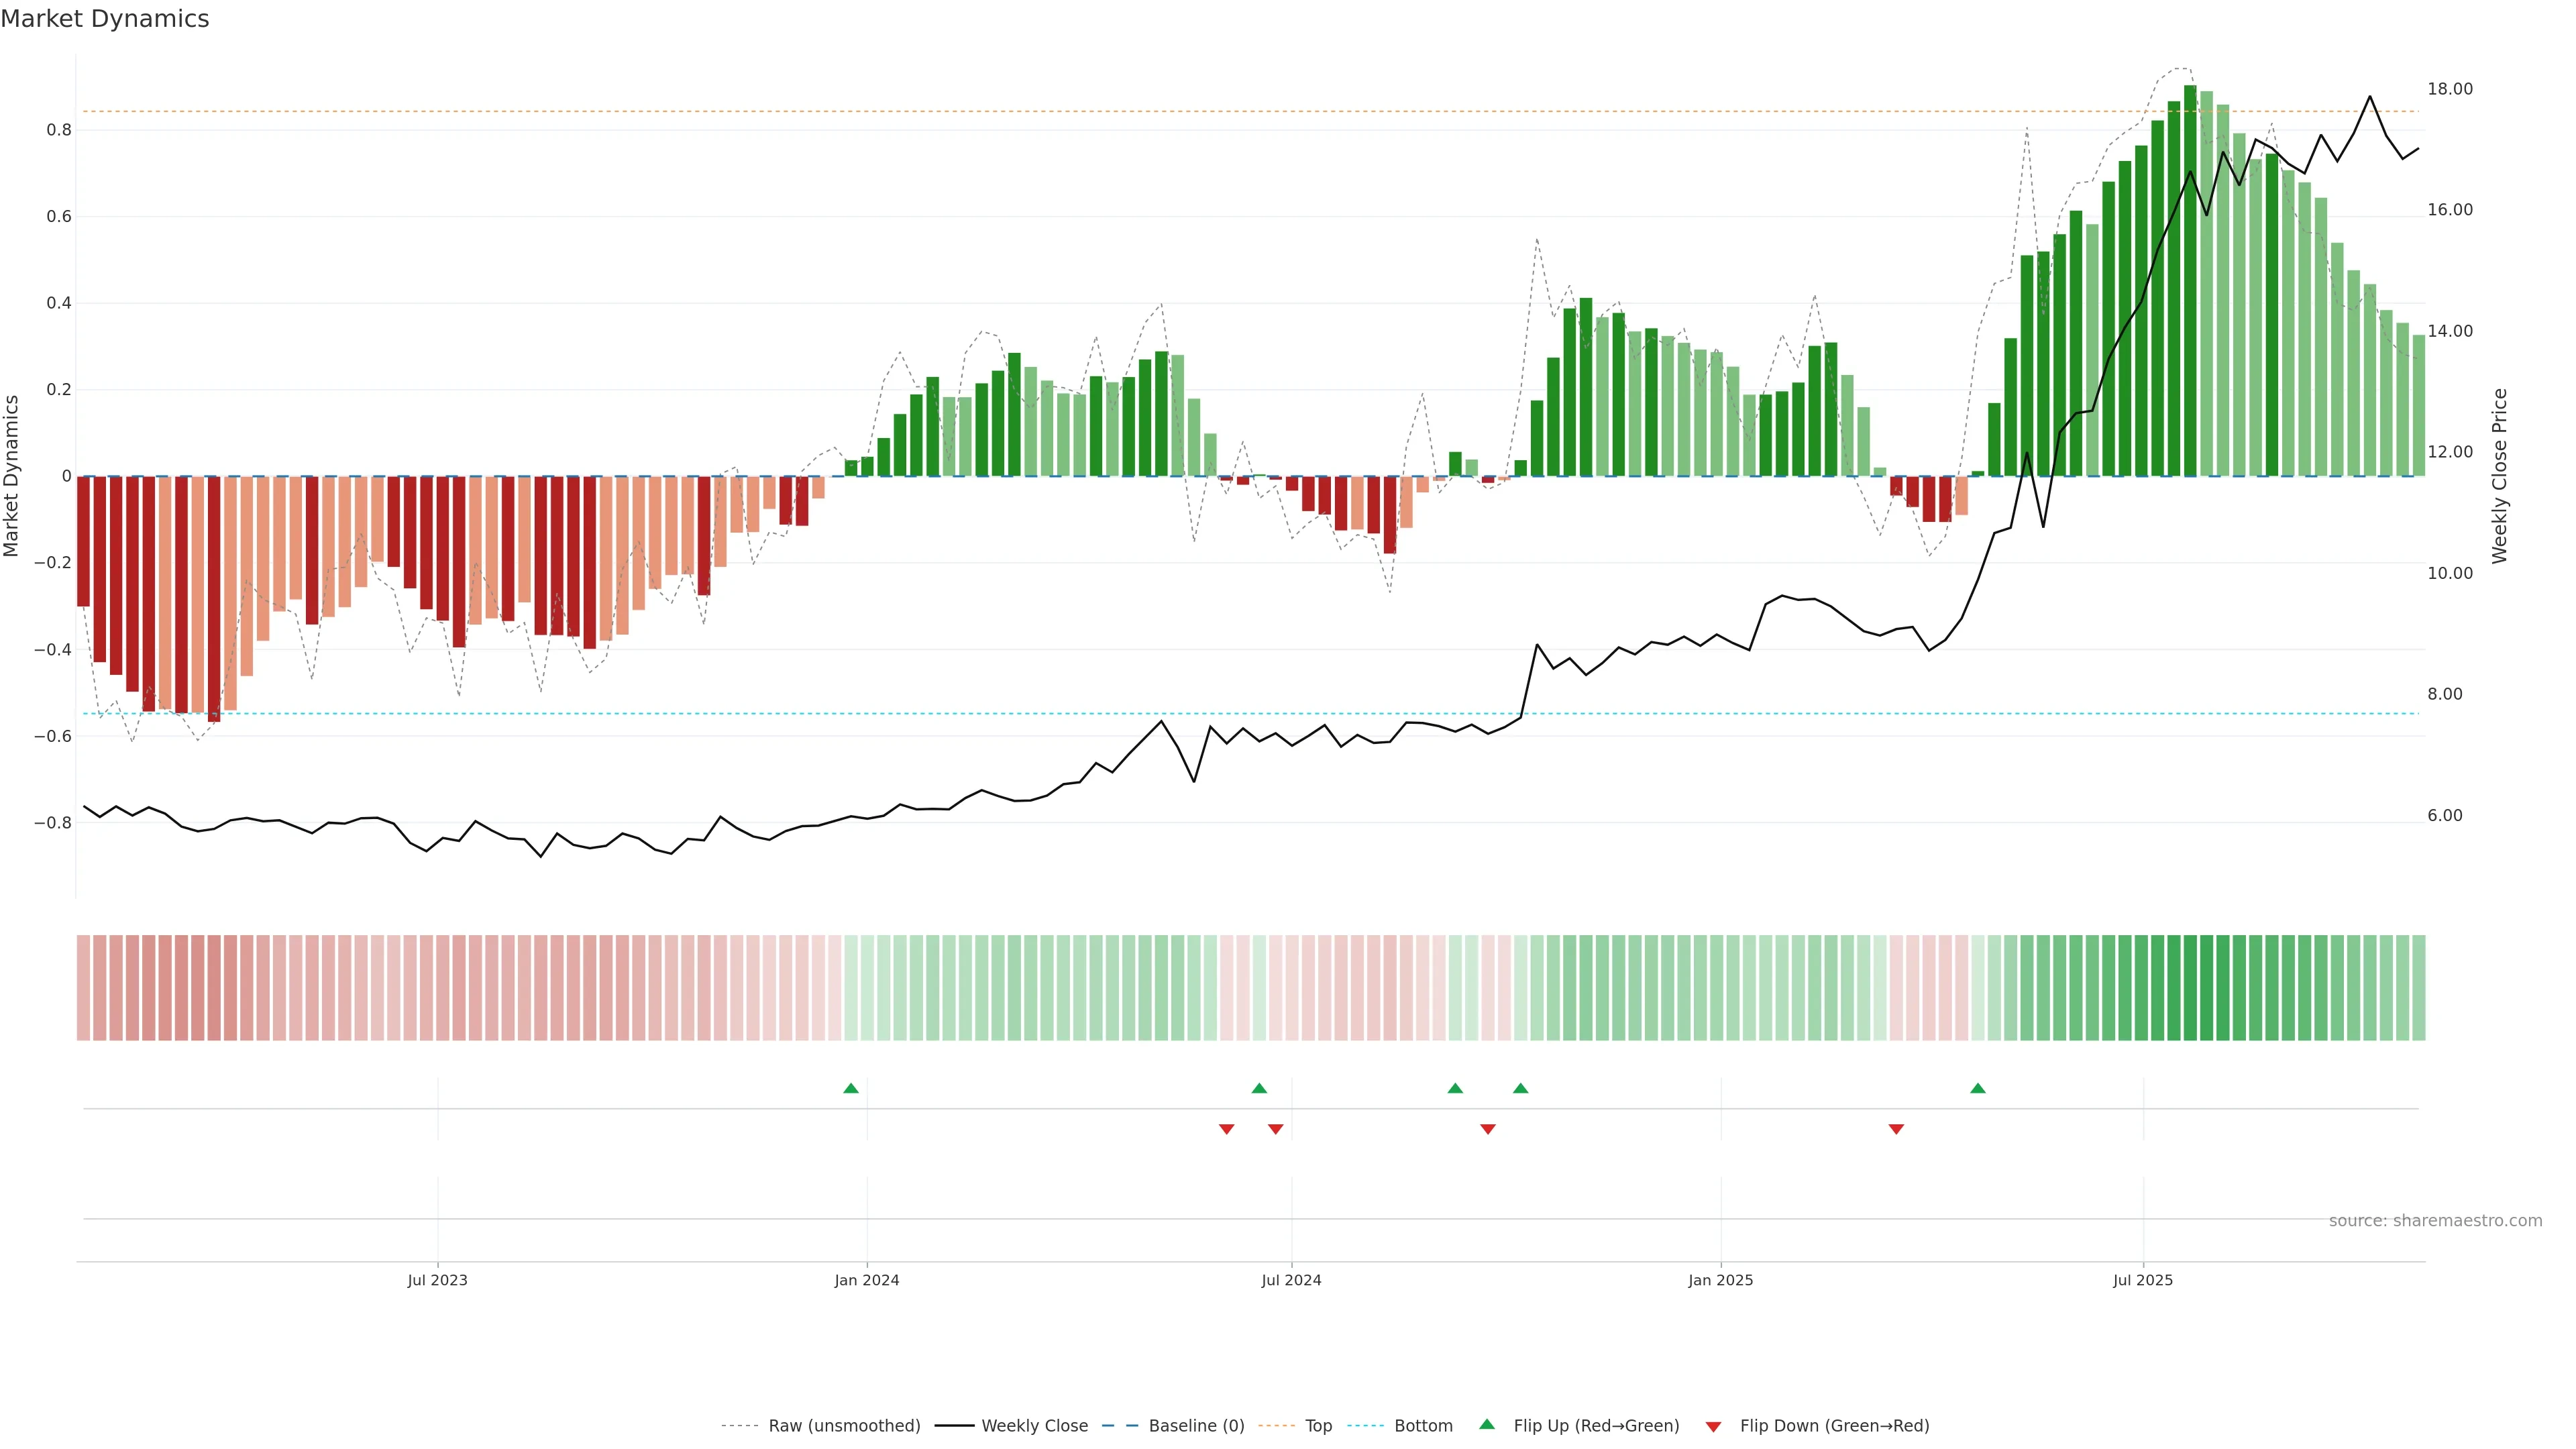Image resolution: width=2576 pixels, height=1449 pixels.
Task: Click the Jul 2023 x-axis label
Action: pos(437,1280)
